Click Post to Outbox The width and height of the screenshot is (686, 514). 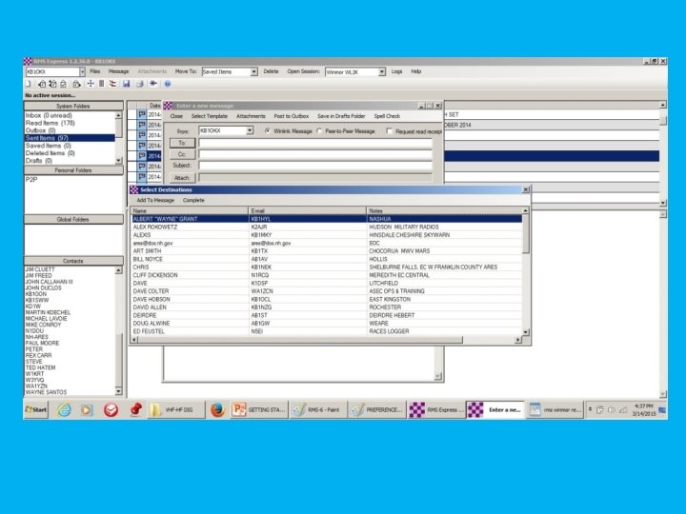(291, 116)
